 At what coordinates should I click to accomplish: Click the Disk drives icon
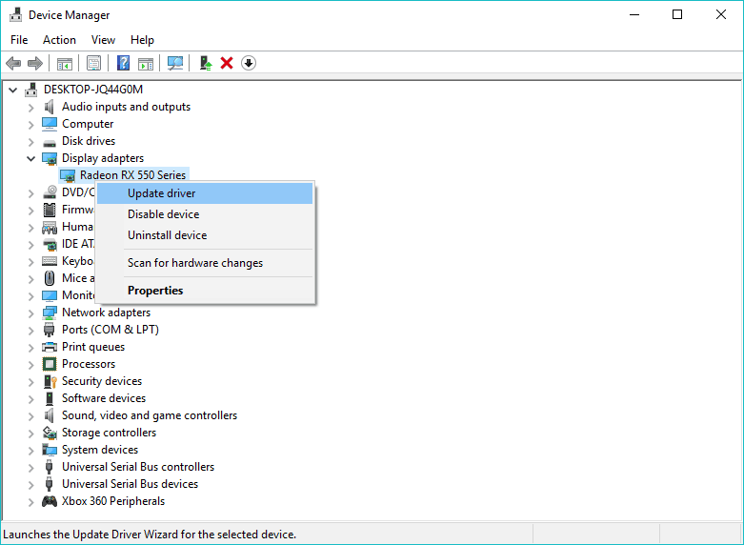[50, 142]
